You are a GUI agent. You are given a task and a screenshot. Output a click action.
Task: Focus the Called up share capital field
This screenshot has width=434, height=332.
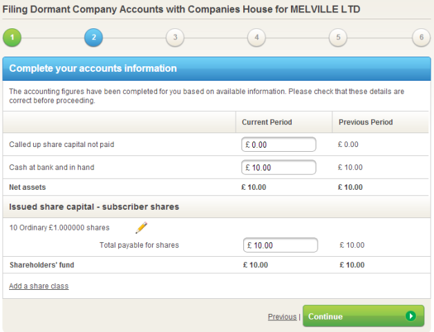pos(279,145)
